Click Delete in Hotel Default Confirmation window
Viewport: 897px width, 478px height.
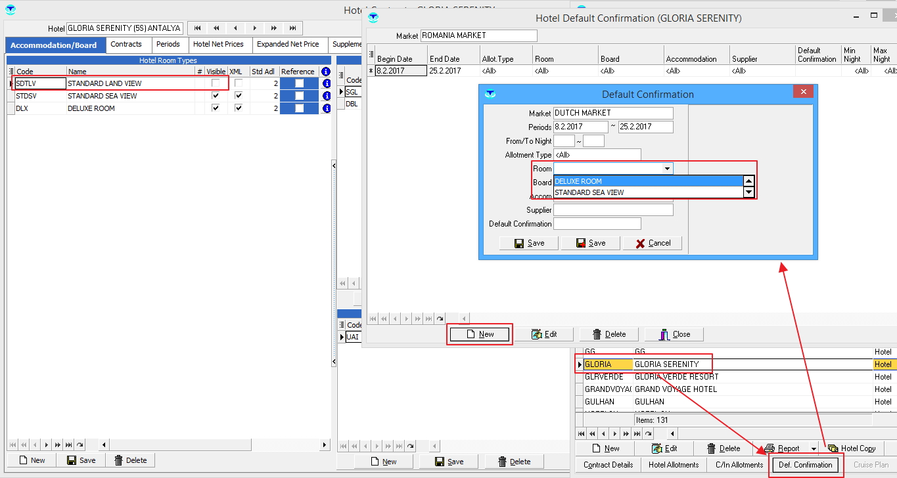[609, 334]
